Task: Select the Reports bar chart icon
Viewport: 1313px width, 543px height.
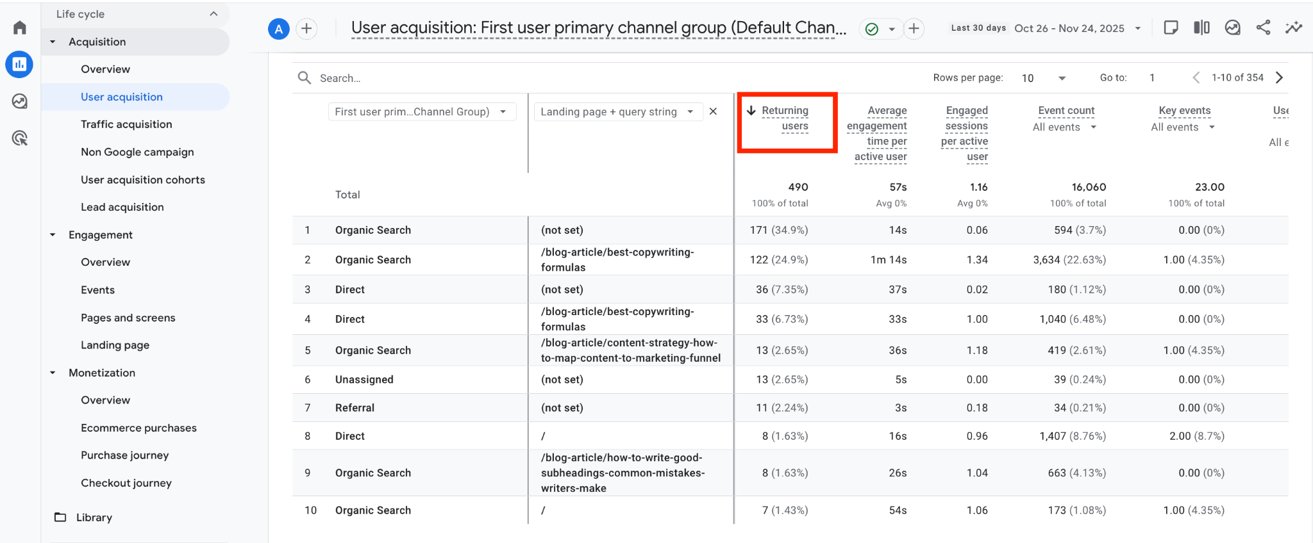Action: [x=19, y=64]
